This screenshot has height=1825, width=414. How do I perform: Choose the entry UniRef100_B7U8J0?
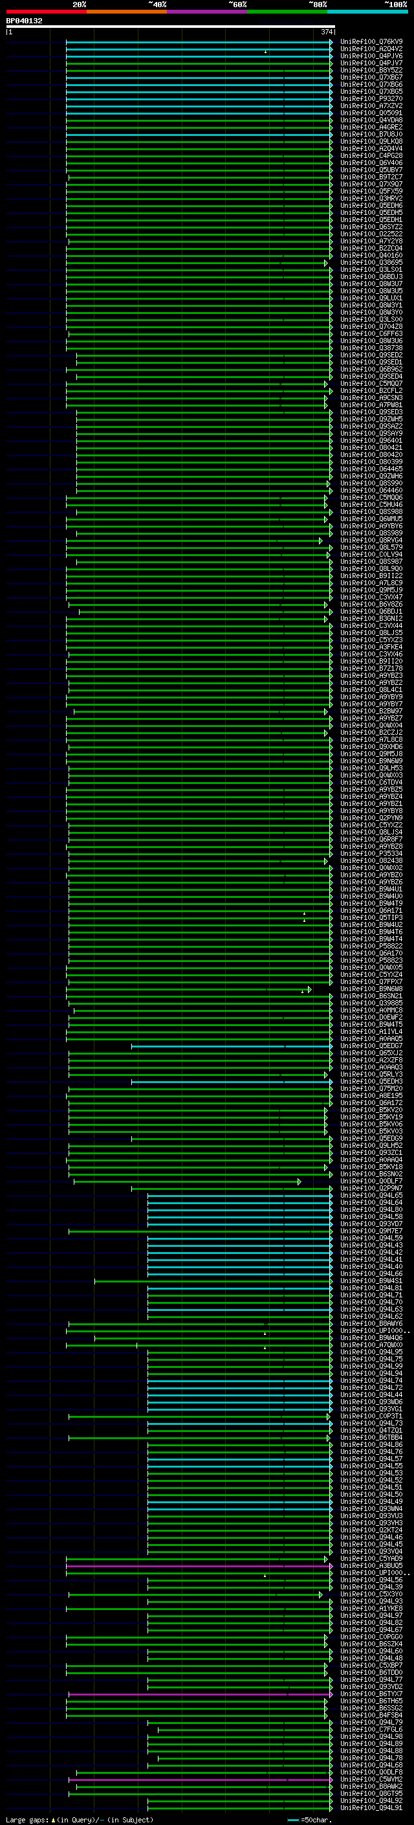point(371,135)
